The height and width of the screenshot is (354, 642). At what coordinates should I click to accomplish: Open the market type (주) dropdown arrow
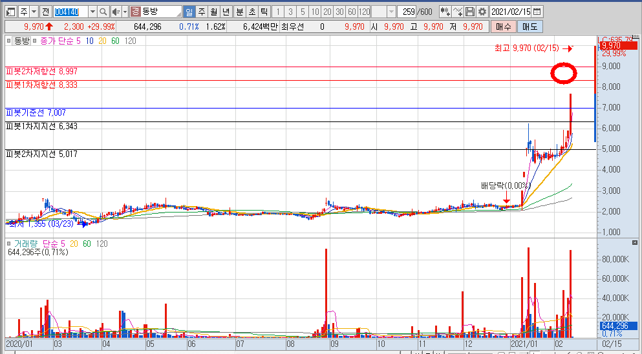click(x=34, y=12)
